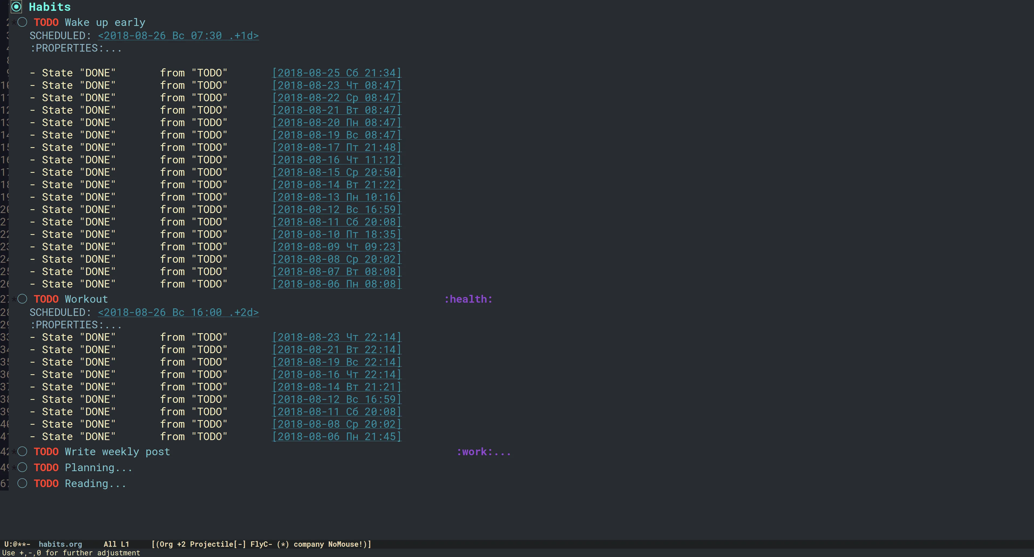Toggle TODO keyword on Workout heading
The image size is (1034, 557).
(x=46, y=299)
